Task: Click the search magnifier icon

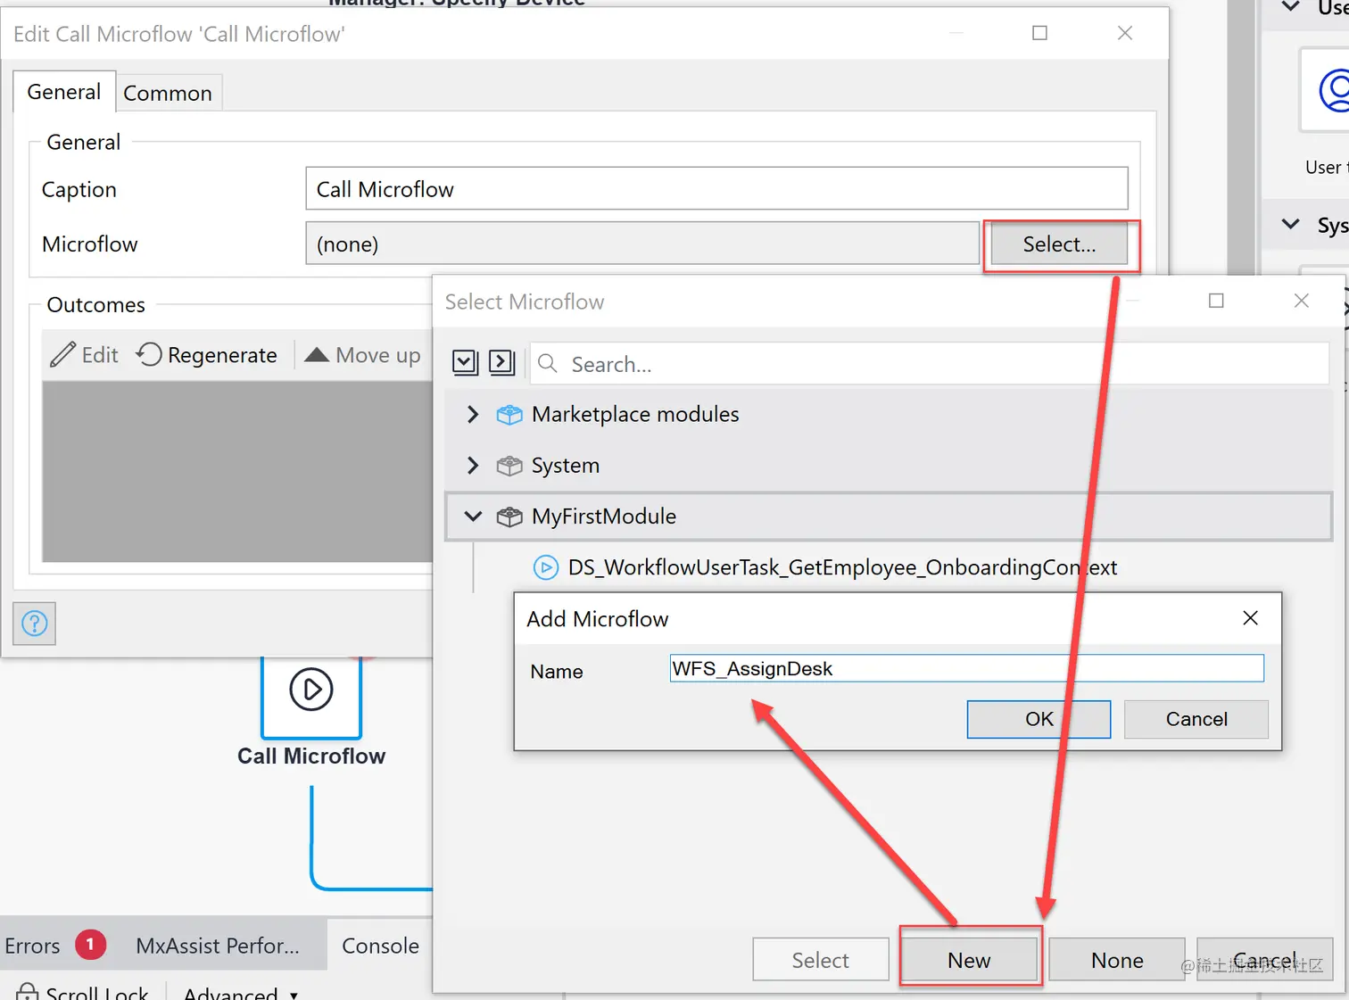Action: pyautogui.click(x=548, y=363)
